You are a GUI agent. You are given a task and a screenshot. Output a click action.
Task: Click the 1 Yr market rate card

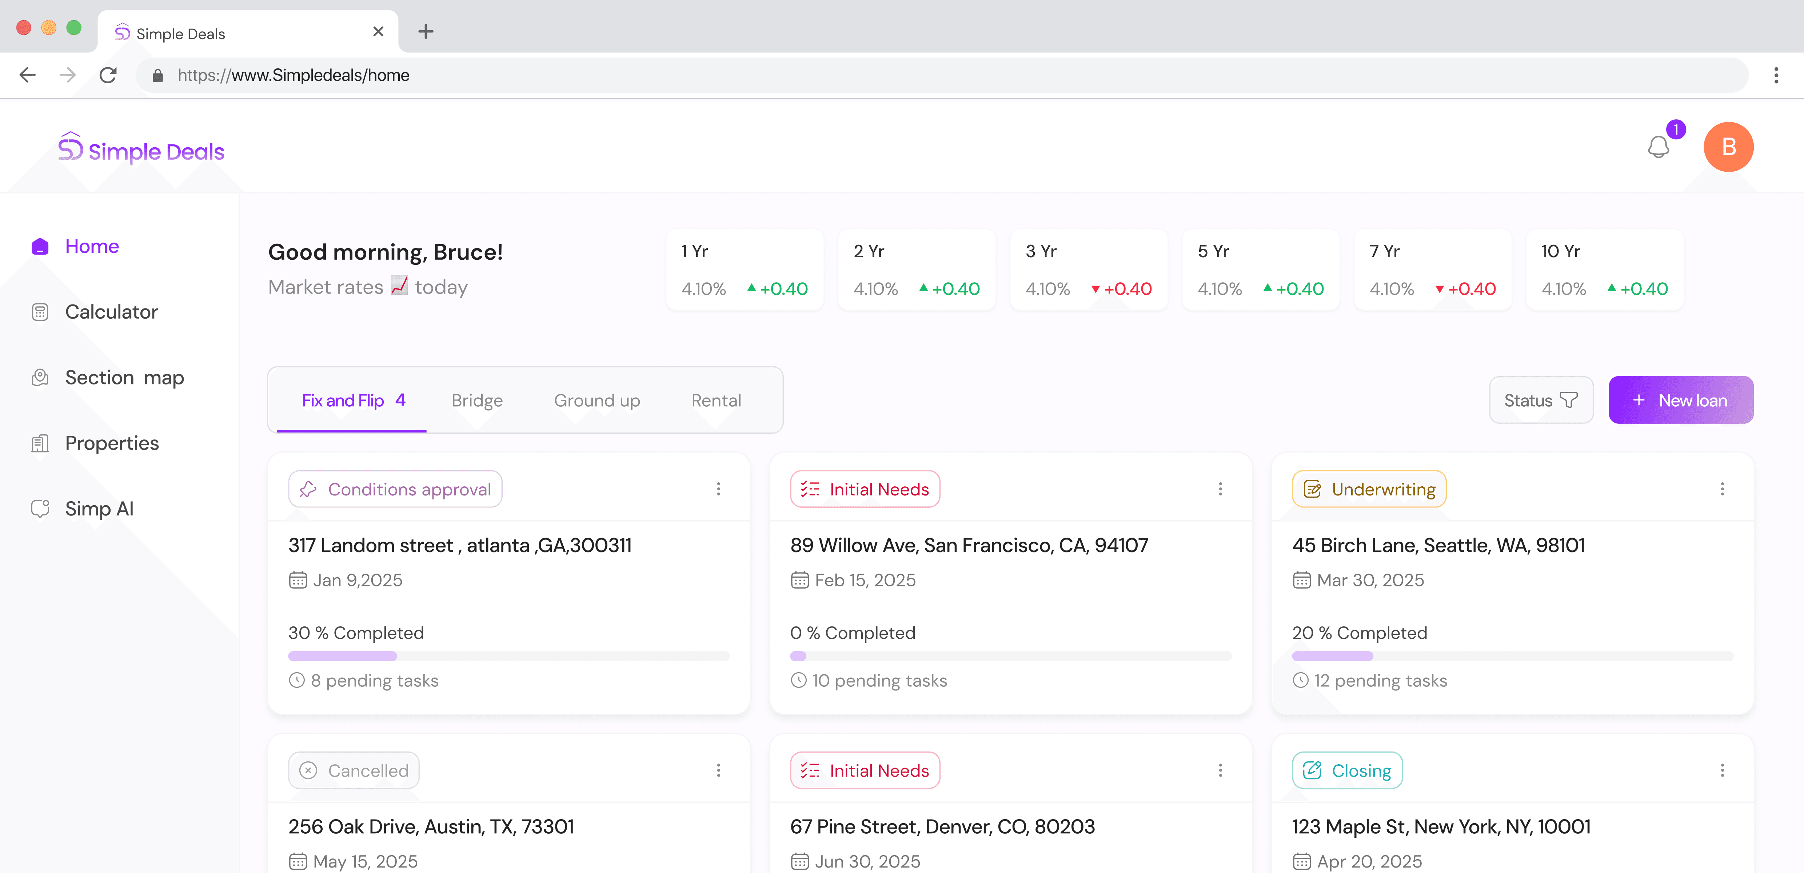click(745, 270)
